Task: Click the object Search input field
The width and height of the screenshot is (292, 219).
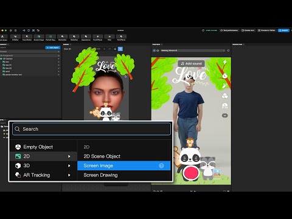Action: pos(92,129)
